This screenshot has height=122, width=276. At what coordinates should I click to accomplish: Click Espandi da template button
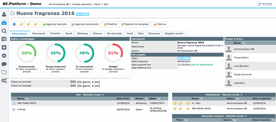[135, 24]
